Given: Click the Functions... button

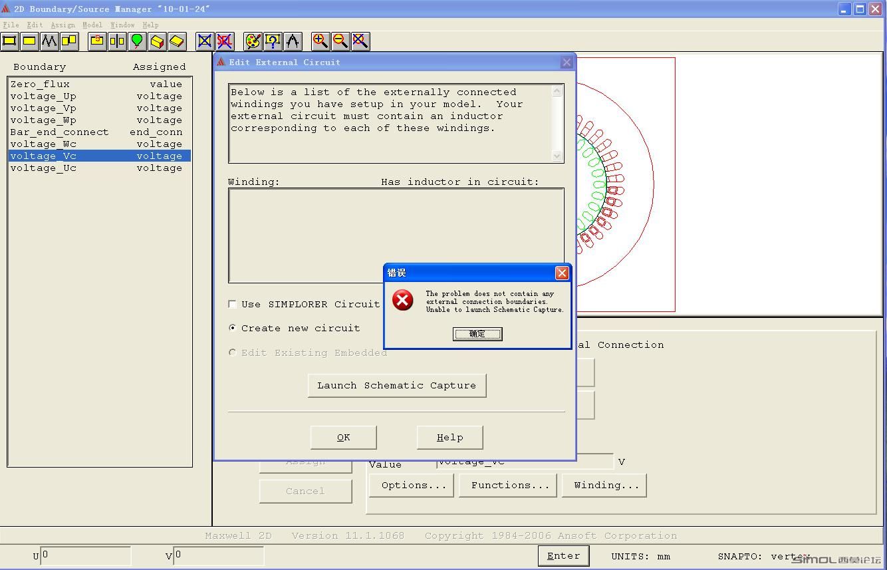Looking at the screenshot, I should (x=508, y=485).
